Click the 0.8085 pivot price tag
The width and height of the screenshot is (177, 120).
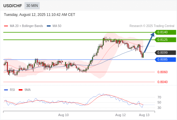pos(165,59)
